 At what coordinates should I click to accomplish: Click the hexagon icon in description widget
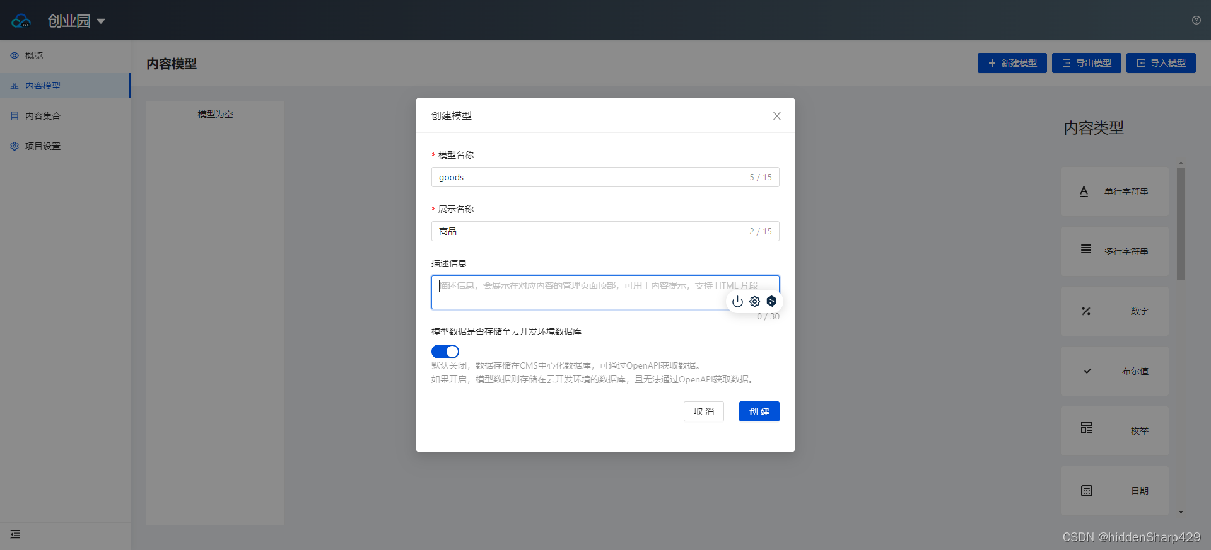tap(771, 301)
